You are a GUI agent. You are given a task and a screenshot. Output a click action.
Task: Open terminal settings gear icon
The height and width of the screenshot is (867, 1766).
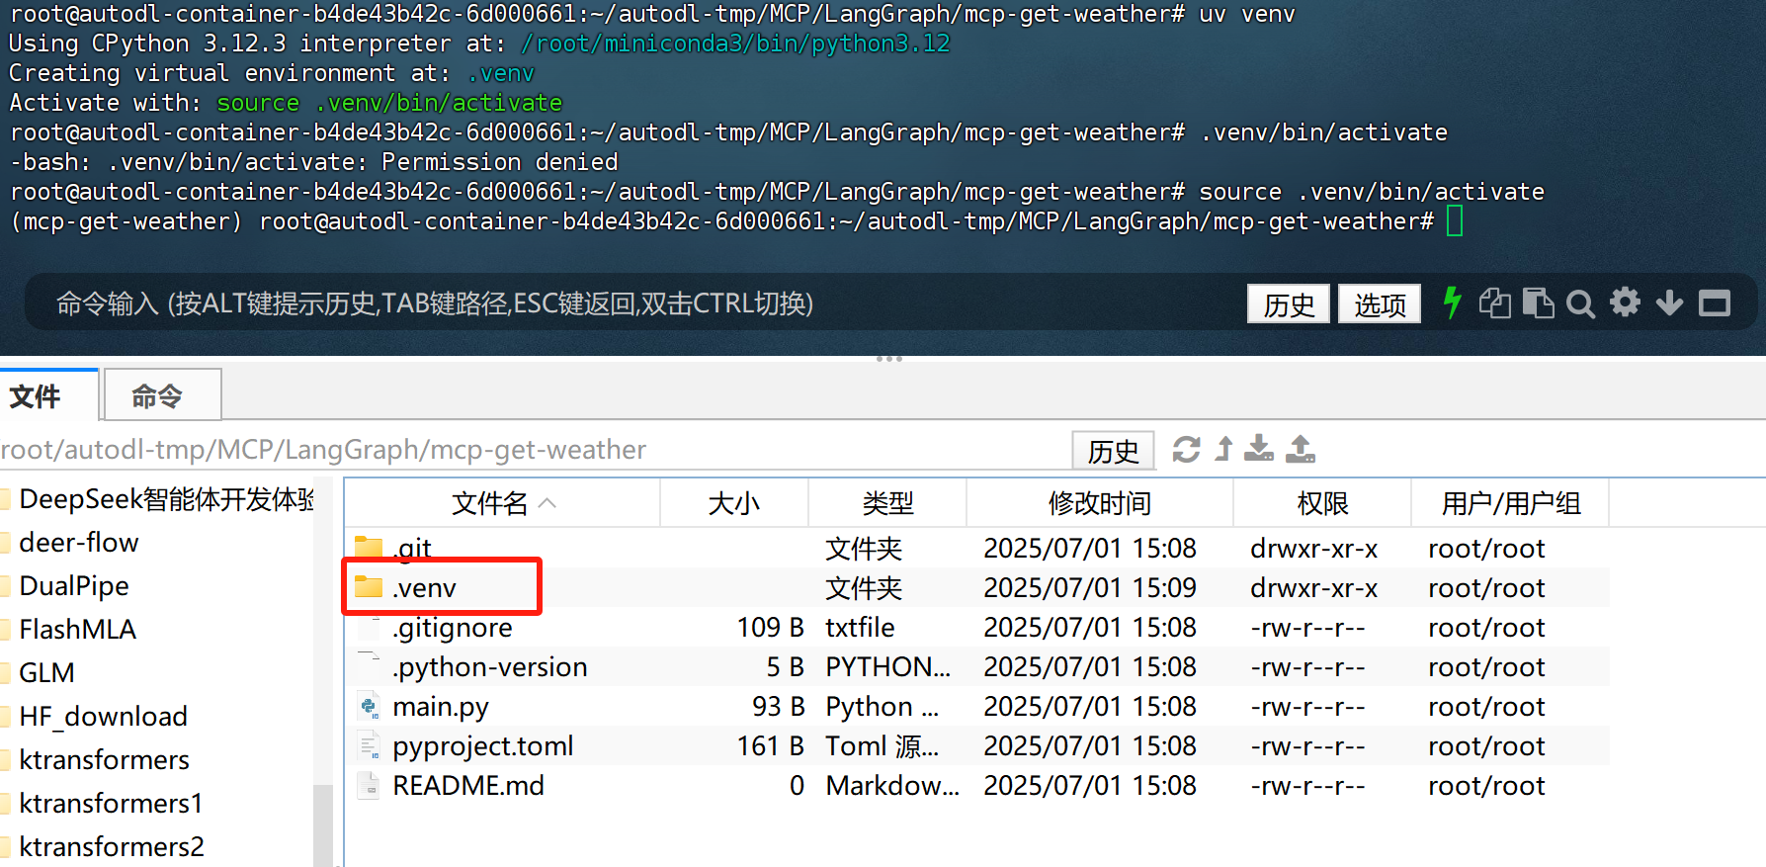(x=1625, y=303)
